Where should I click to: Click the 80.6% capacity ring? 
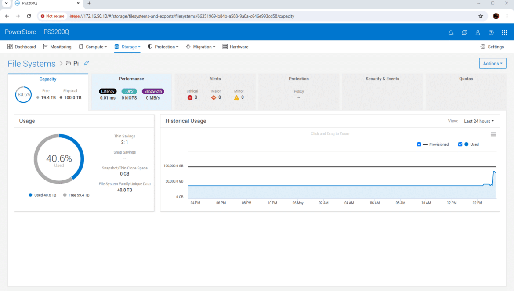click(24, 95)
